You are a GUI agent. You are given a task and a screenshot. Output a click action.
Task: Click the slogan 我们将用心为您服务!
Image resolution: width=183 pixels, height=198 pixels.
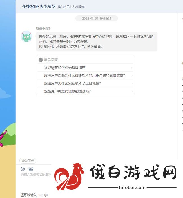tap(72, 7)
